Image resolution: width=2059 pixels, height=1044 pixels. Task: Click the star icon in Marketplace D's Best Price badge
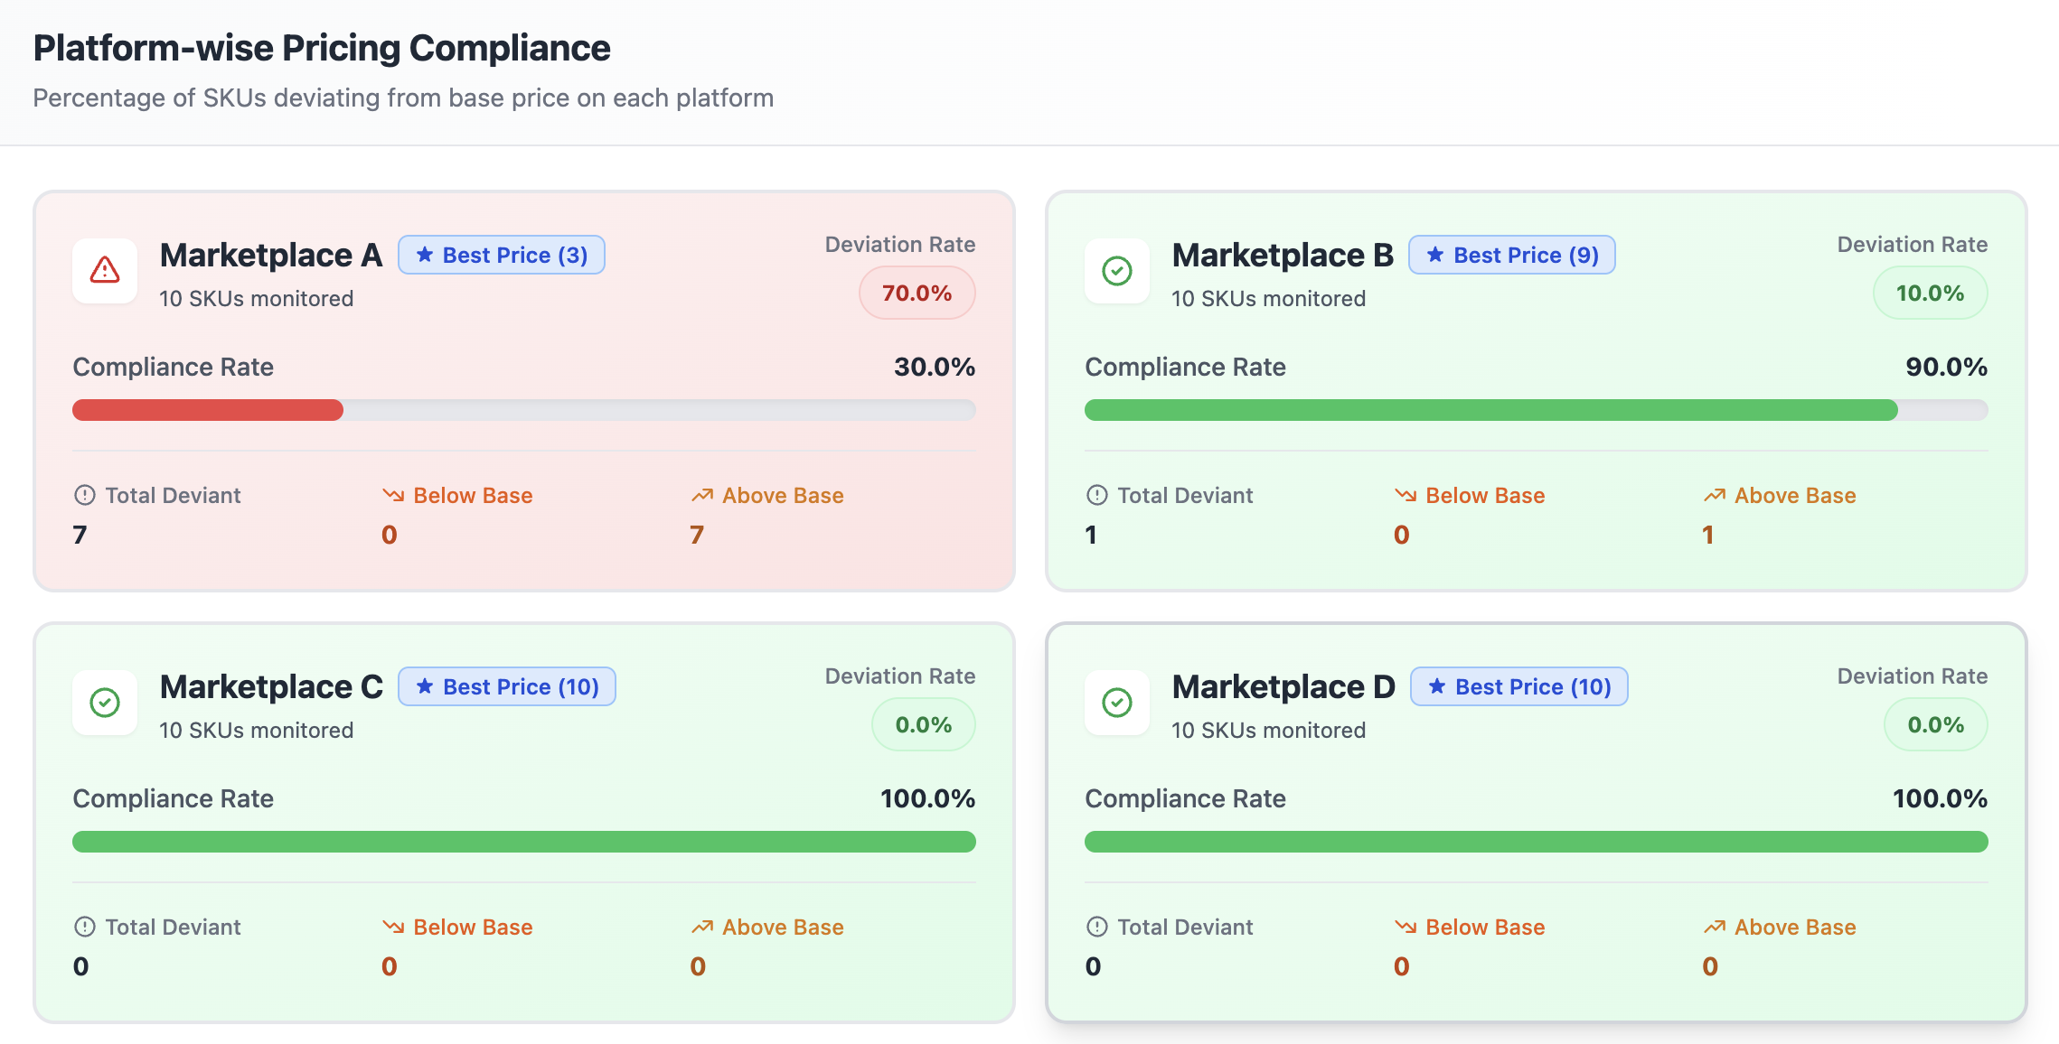pos(1437,686)
